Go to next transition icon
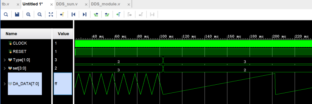This screenshot has width=312, height=104. (x=107, y=14)
